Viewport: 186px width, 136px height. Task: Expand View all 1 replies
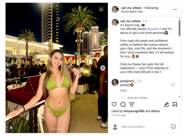pyautogui.click(x=137, y=98)
